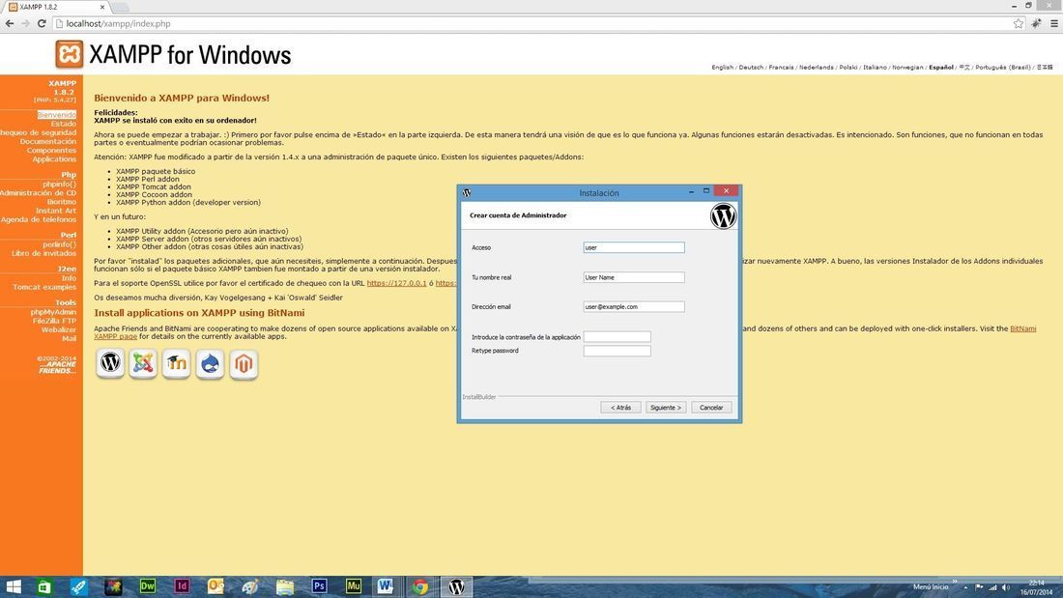The width and height of the screenshot is (1063, 598).
Task: Click the blue rocket taskbar icon
Action: (78, 587)
